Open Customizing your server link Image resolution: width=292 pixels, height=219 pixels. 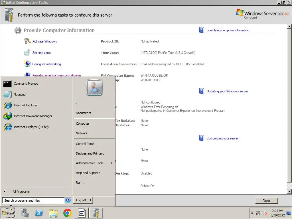click(222, 138)
